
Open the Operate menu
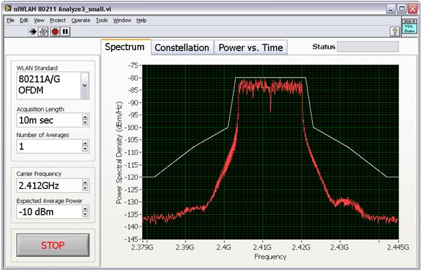point(81,20)
